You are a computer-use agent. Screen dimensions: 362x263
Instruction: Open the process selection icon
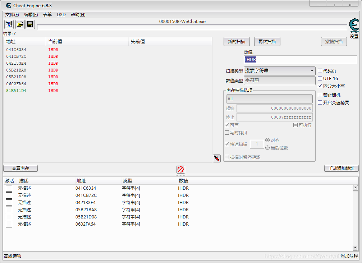(x=9, y=24)
